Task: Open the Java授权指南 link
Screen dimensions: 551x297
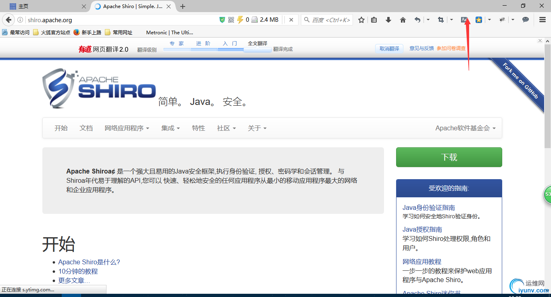Action: (422, 229)
